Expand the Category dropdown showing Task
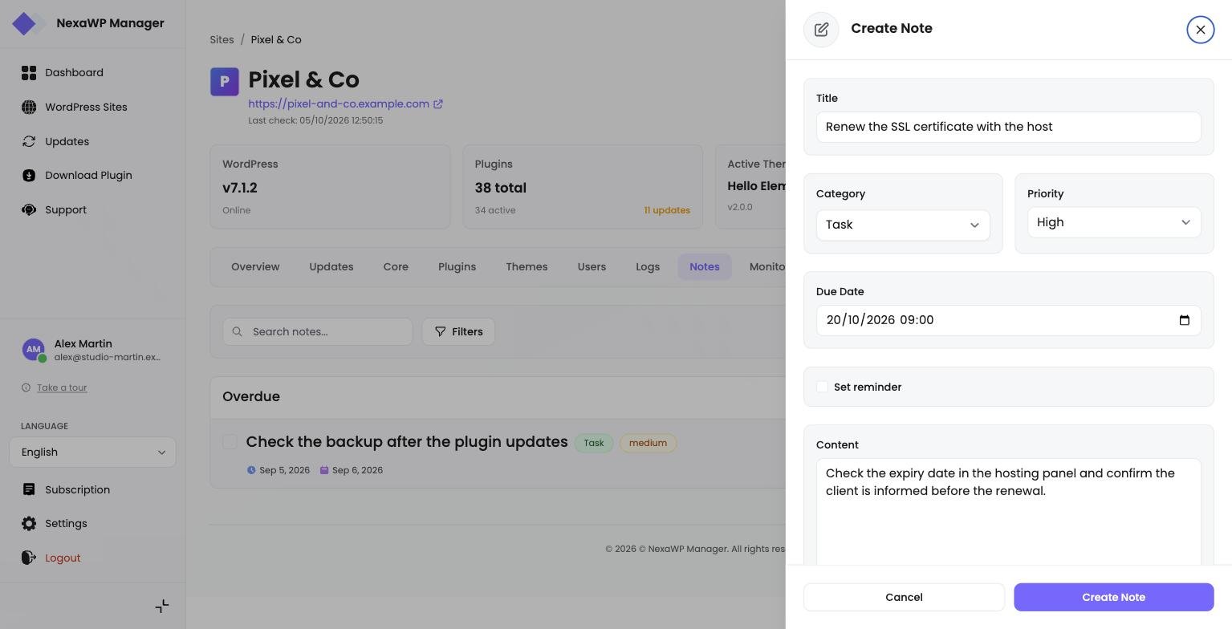The image size is (1232, 629). (903, 225)
